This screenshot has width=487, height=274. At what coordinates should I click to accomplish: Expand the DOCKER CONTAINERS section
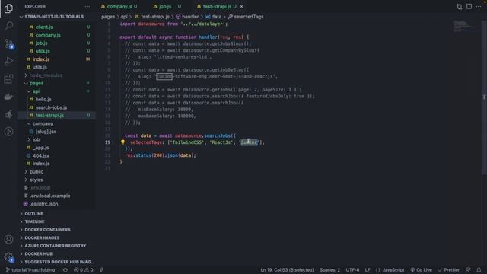coord(56,230)
